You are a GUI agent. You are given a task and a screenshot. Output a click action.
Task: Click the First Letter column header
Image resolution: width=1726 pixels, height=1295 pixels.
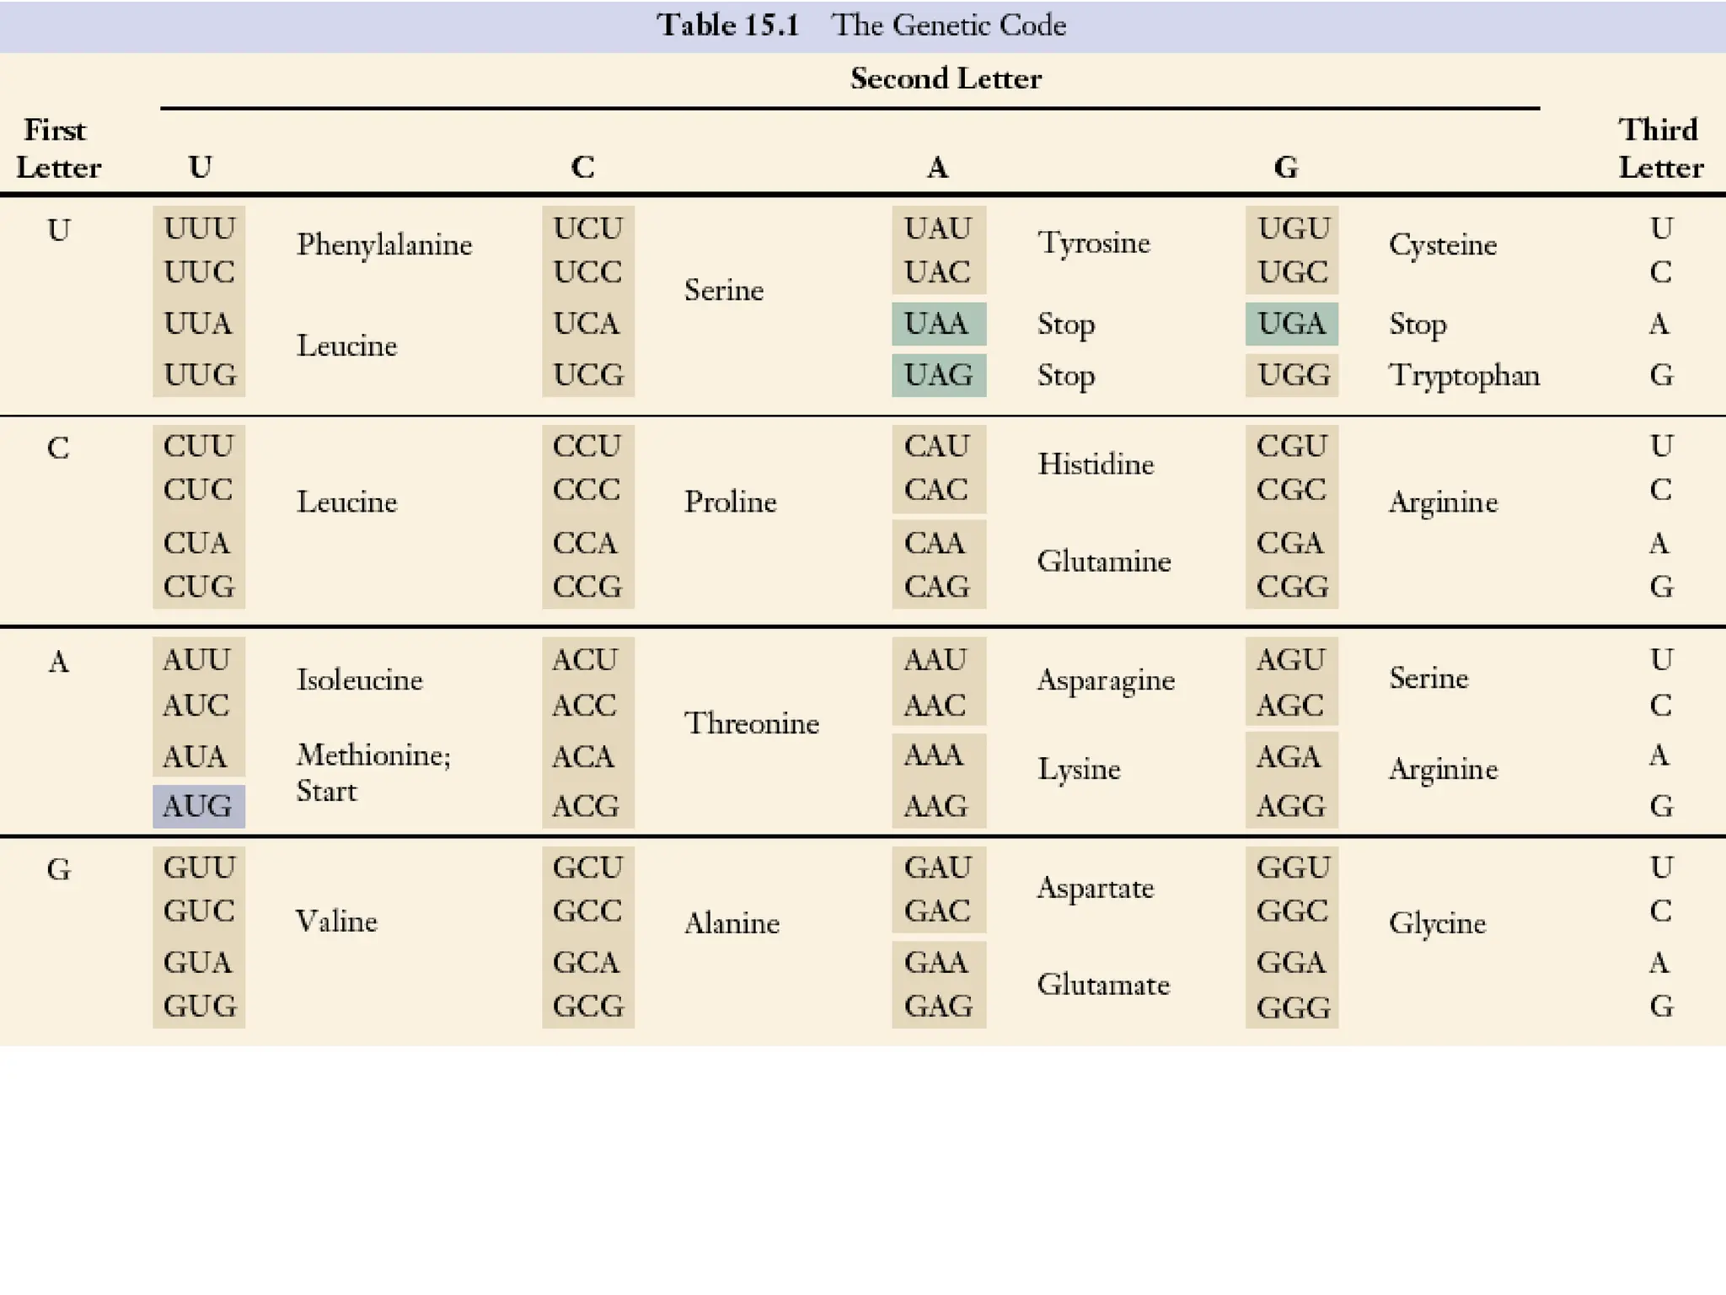[x=58, y=148]
